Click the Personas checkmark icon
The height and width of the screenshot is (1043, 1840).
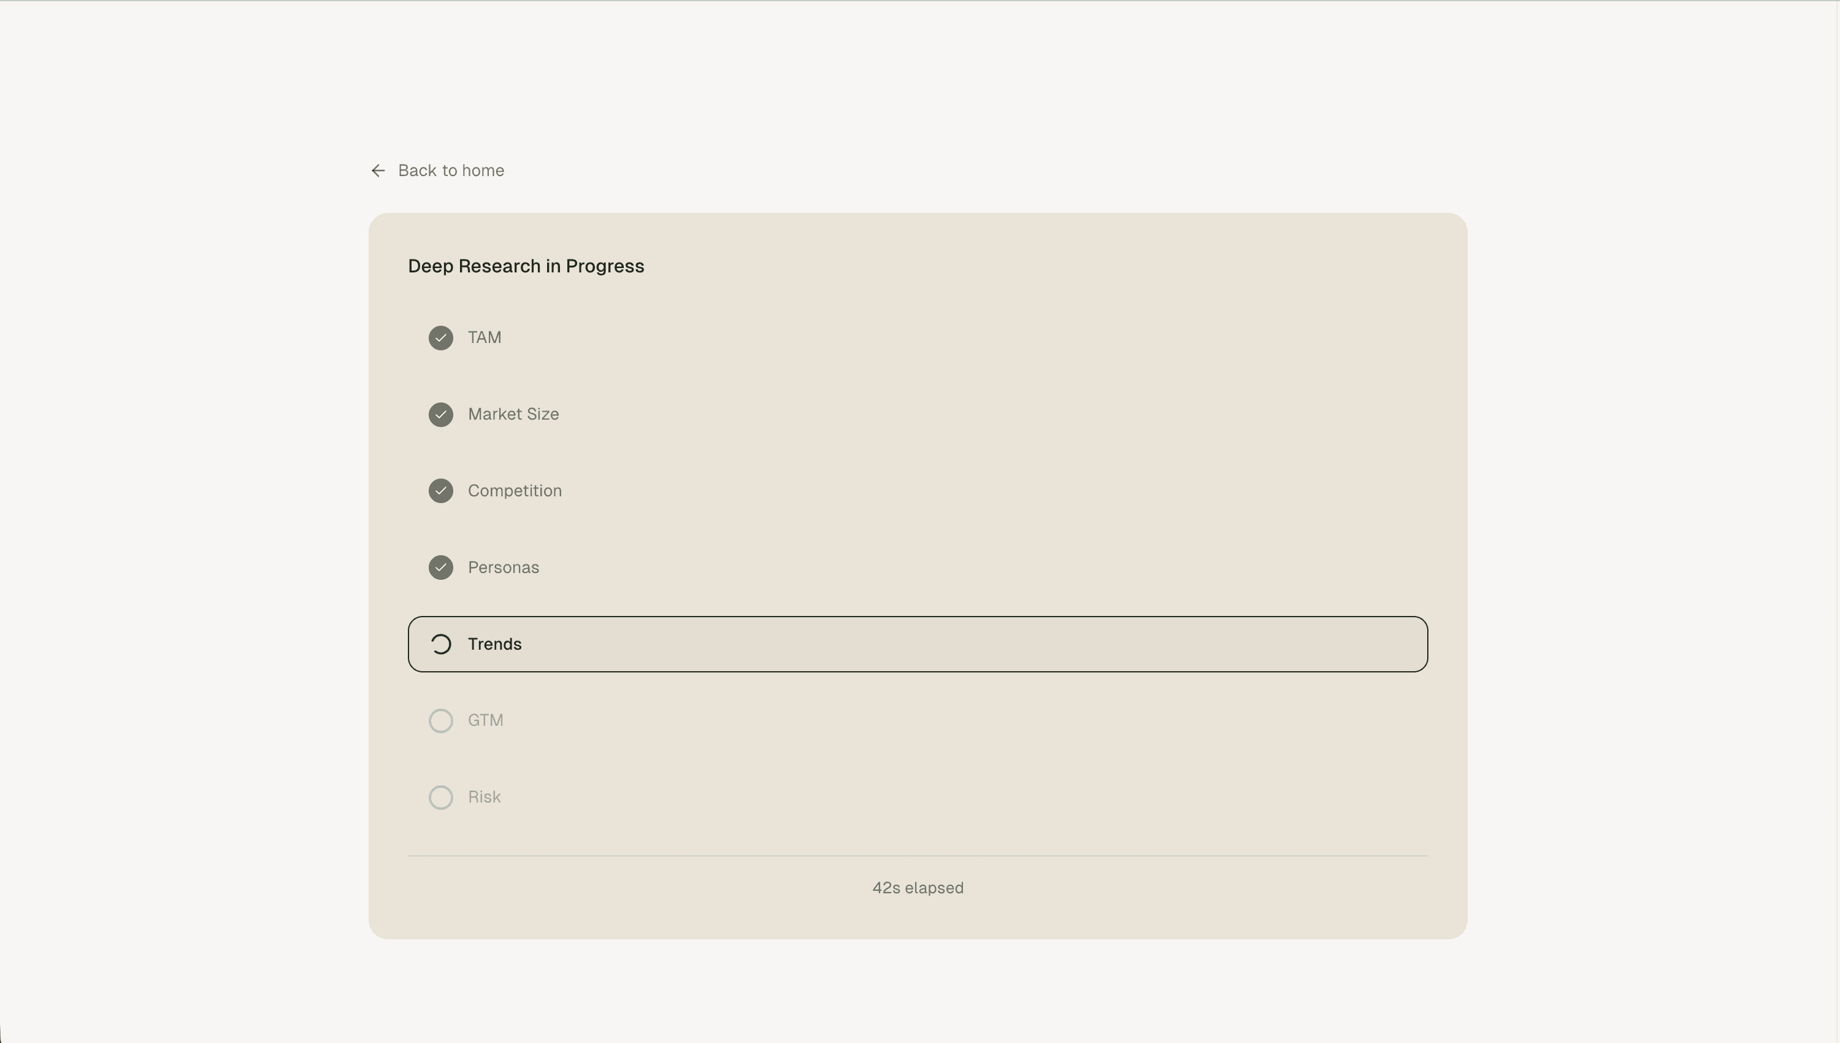coord(441,568)
